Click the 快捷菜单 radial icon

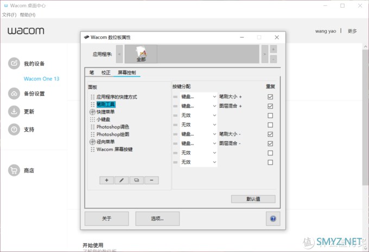(92, 112)
